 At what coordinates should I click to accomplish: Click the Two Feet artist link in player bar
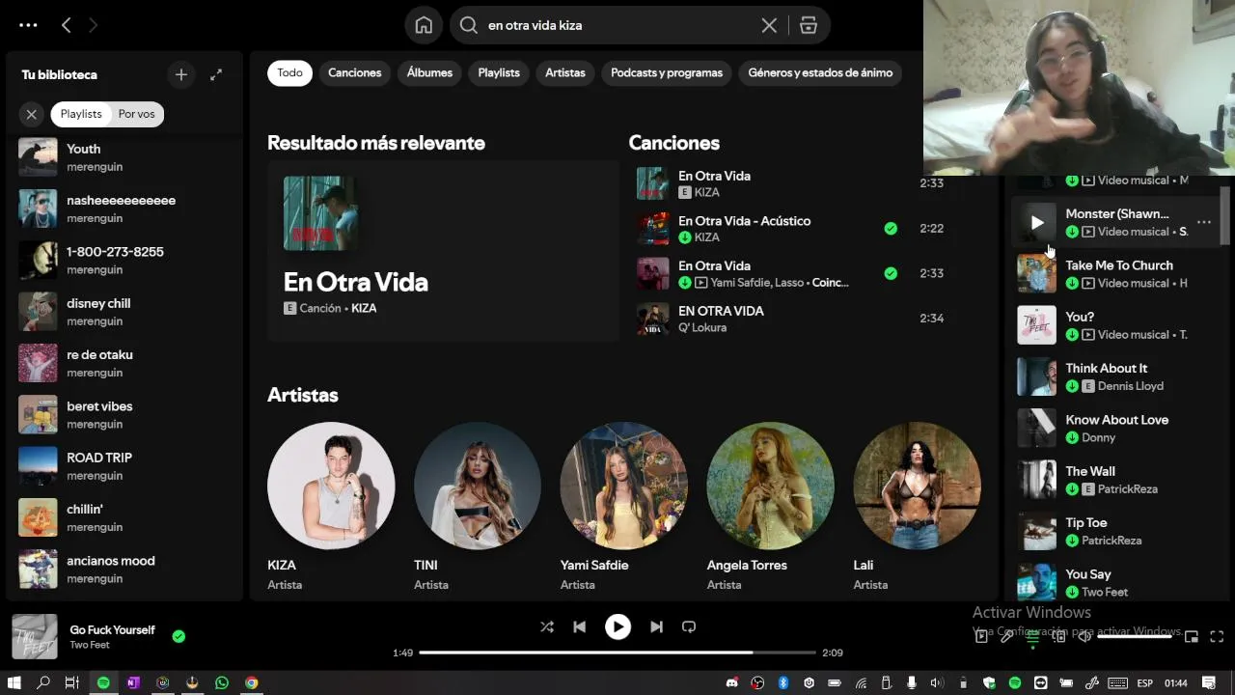click(90, 645)
